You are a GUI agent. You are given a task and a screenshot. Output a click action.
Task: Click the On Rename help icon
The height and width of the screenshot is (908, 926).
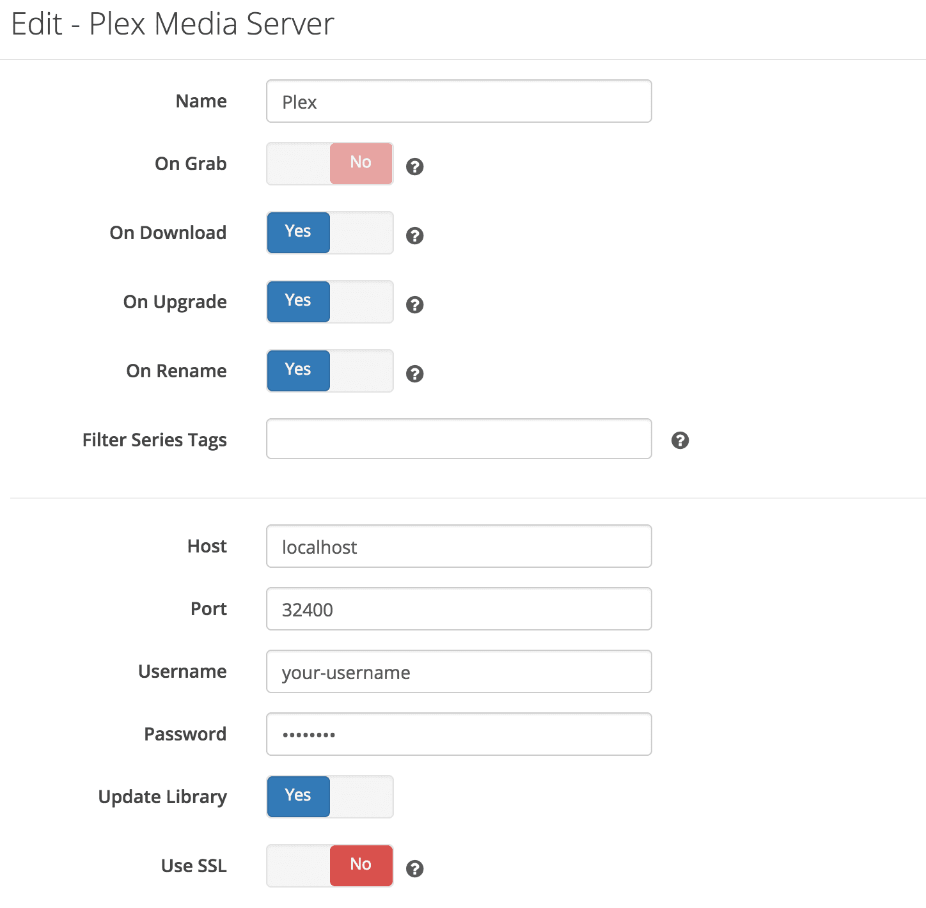click(414, 374)
